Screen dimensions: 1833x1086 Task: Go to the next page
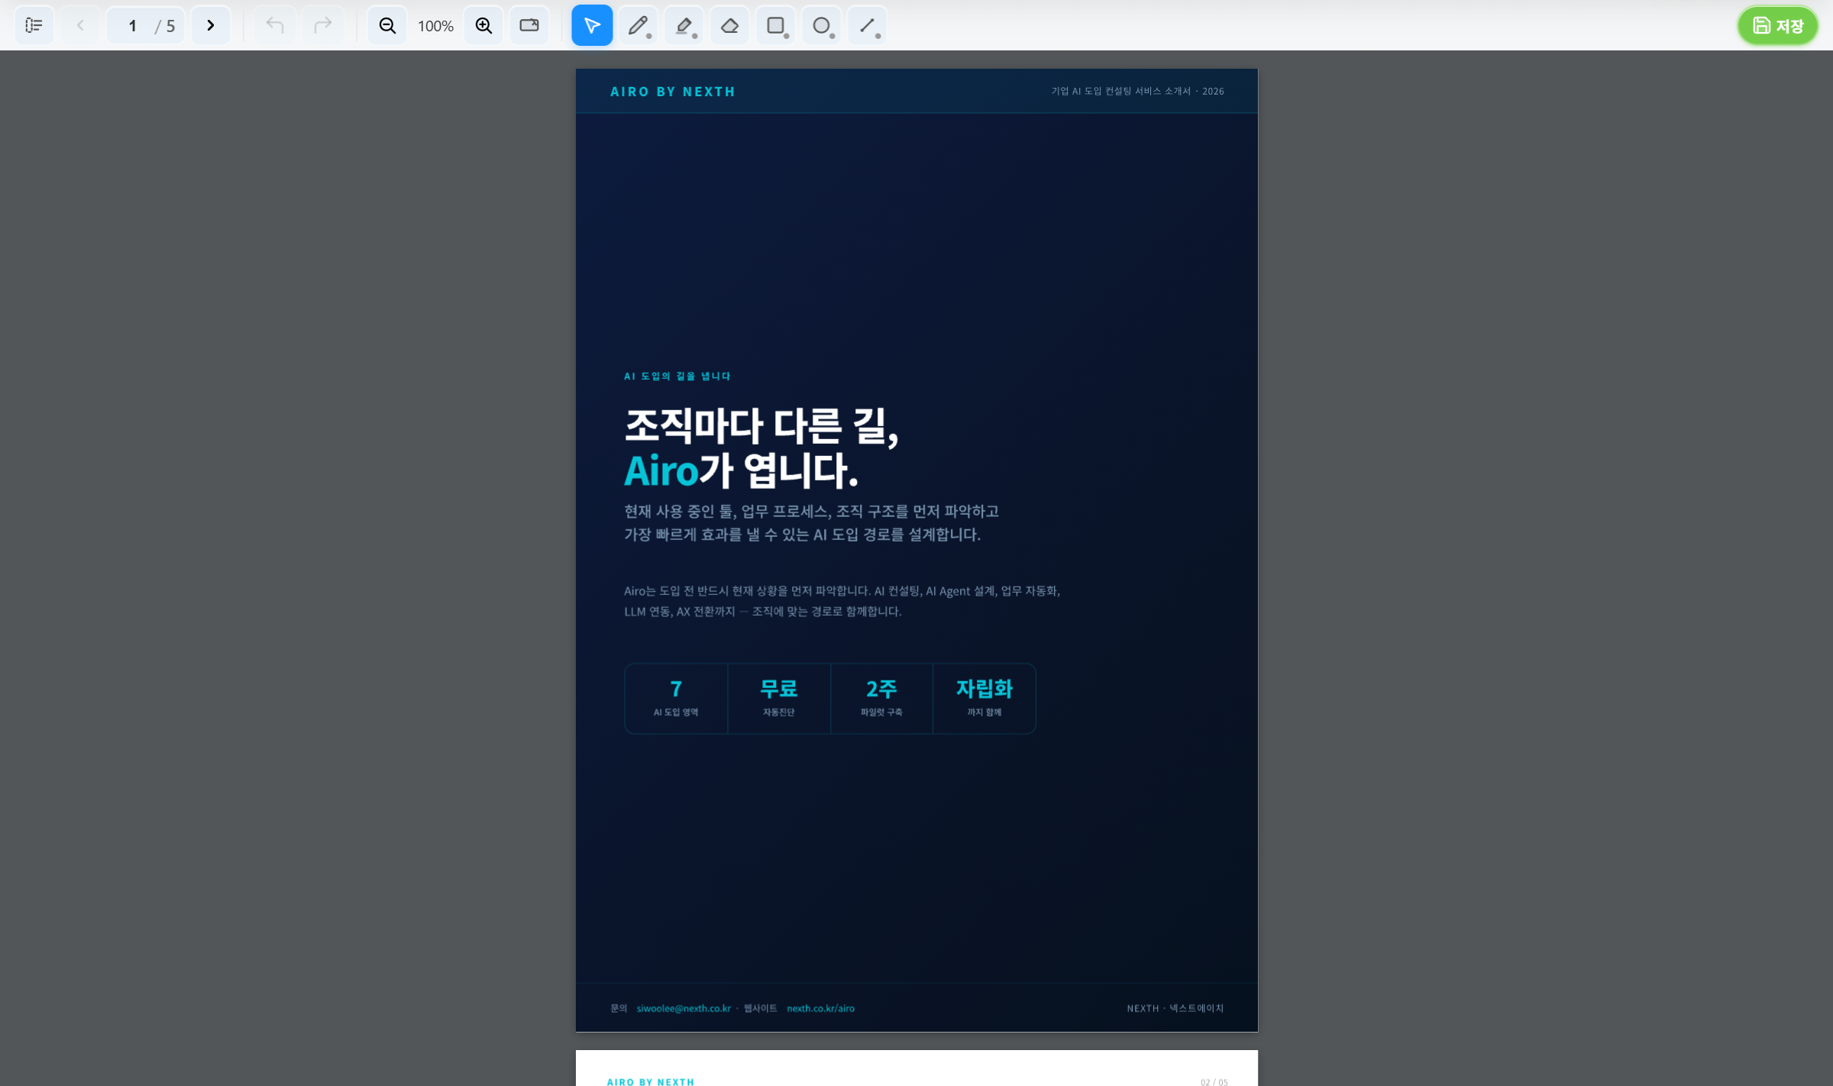coord(211,25)
